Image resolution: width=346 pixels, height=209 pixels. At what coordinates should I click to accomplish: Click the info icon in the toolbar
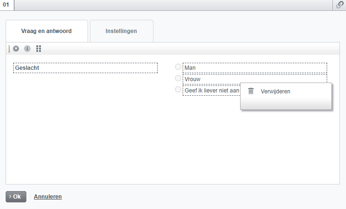(27, 49)
